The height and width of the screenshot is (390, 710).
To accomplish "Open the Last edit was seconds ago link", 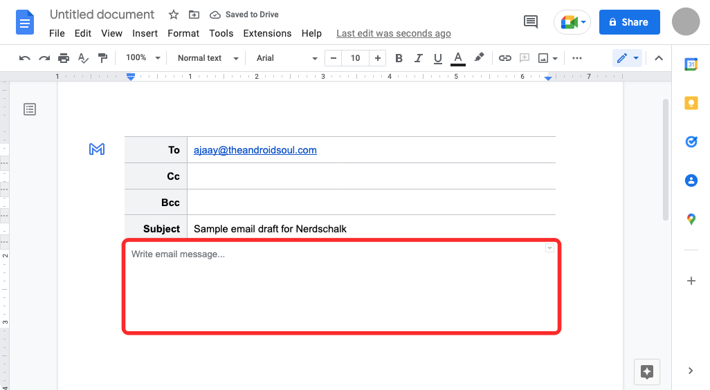I will 394,33.
